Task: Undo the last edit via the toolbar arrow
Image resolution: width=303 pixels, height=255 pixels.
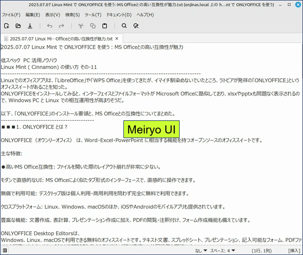Action: (50, 26)
